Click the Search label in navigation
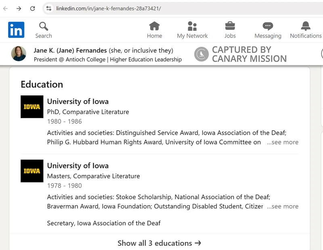 (x=44, y=36)
